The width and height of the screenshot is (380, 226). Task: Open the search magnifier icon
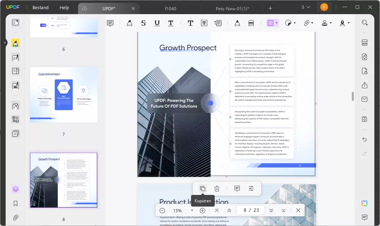coord(364,23)
